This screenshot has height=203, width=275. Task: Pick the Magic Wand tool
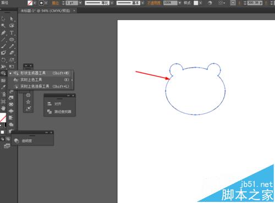tap(3, 26)
